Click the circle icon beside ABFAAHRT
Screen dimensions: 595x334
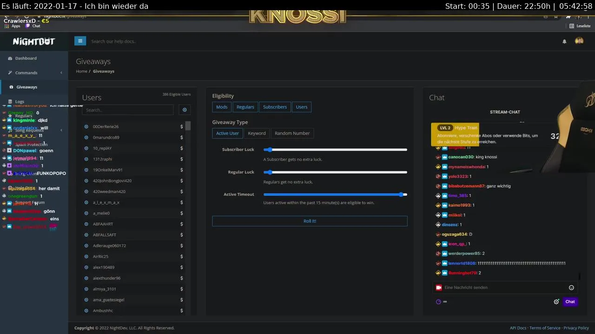(86, 224)
